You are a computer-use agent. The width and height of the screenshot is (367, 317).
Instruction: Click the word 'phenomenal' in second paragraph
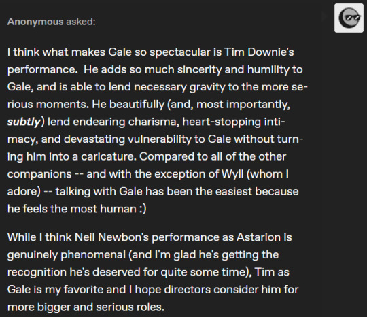(93, 254)
